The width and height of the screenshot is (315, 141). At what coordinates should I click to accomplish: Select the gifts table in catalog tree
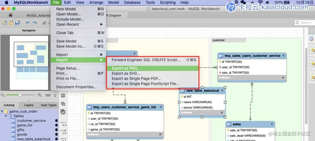[x=20, y=130]
